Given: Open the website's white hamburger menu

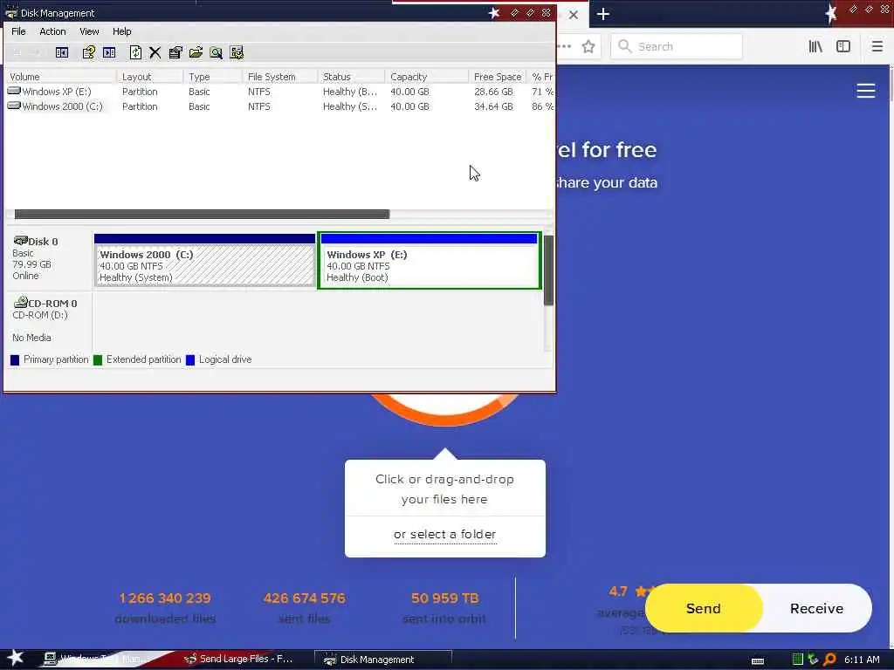Looking at the screenshot, I should (865, 91).
